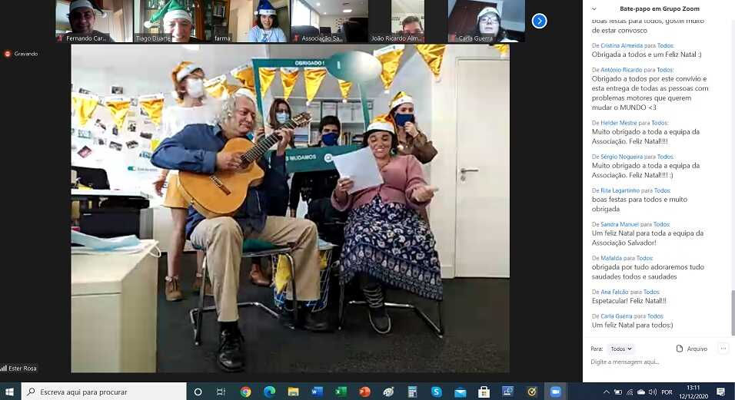
Task: Open the chat more options ellipsis
Action: (723, 349)
